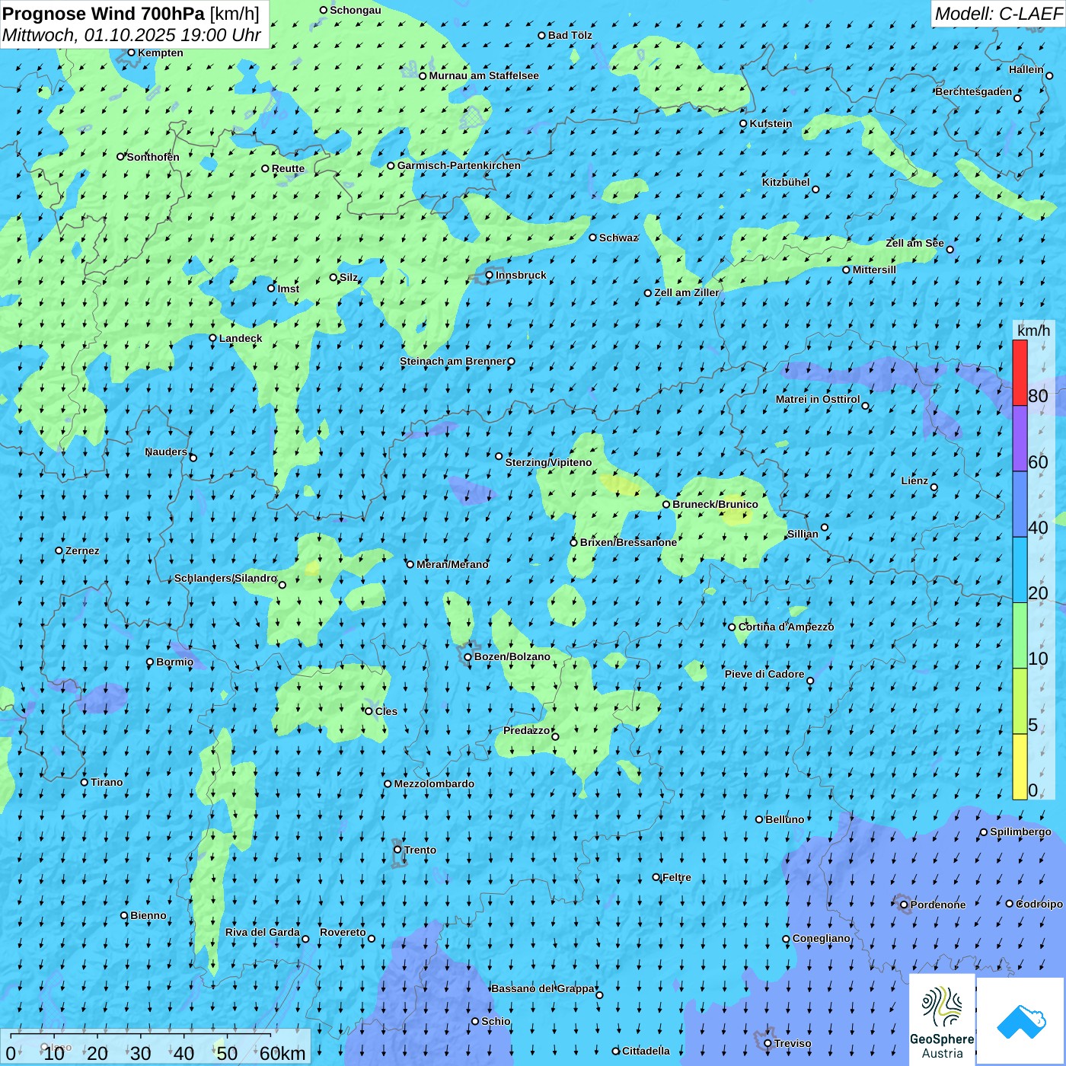
Task: Click the Mezzolombardo label
Action: 434,784
